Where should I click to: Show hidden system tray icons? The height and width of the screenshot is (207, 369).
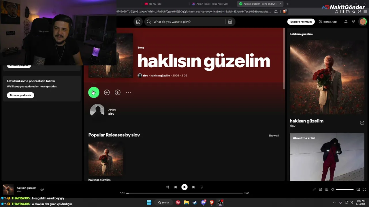point(334,202)
